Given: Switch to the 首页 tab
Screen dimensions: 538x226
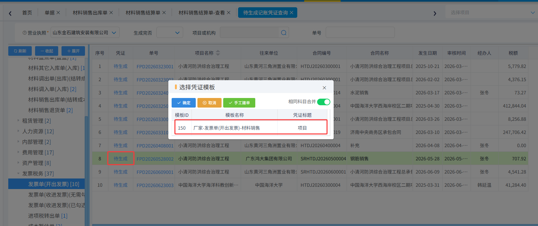Looking at the screenshot, I should [27, 13].
